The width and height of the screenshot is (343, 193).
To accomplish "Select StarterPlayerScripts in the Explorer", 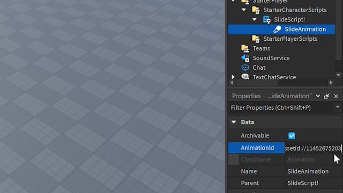I will 290,39.
